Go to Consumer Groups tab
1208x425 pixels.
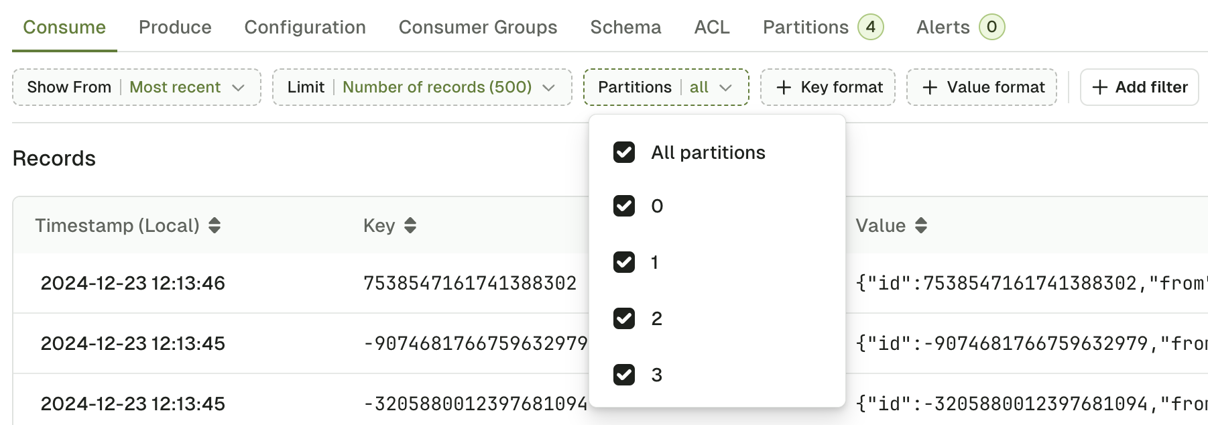[x=478, y=27]
